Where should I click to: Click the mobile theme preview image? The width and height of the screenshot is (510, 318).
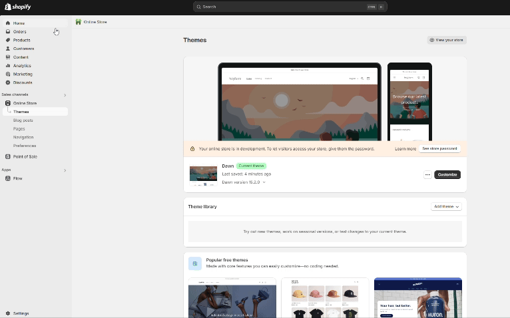[x=409, y=102]
